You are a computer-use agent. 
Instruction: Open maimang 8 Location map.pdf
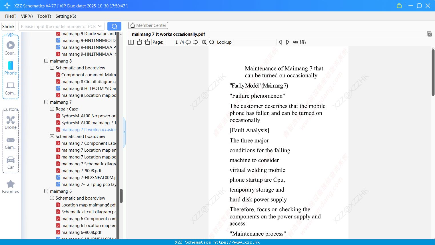coord(86,95)
